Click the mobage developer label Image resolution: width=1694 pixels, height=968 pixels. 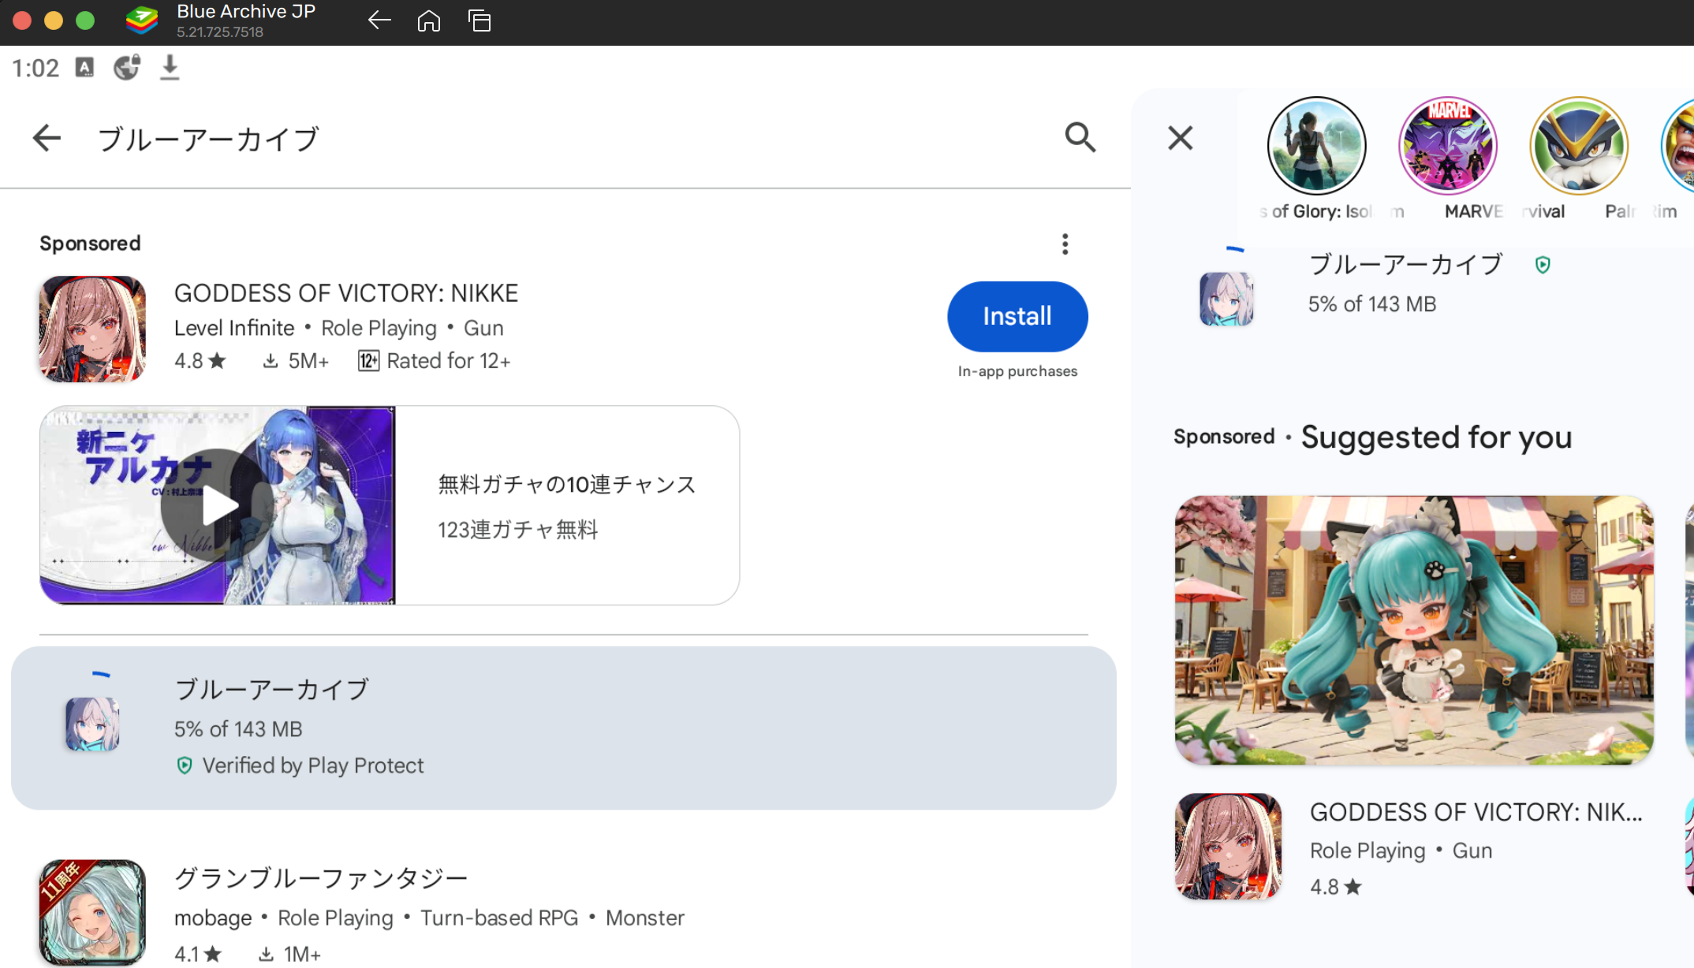click(x=213, y=918)
